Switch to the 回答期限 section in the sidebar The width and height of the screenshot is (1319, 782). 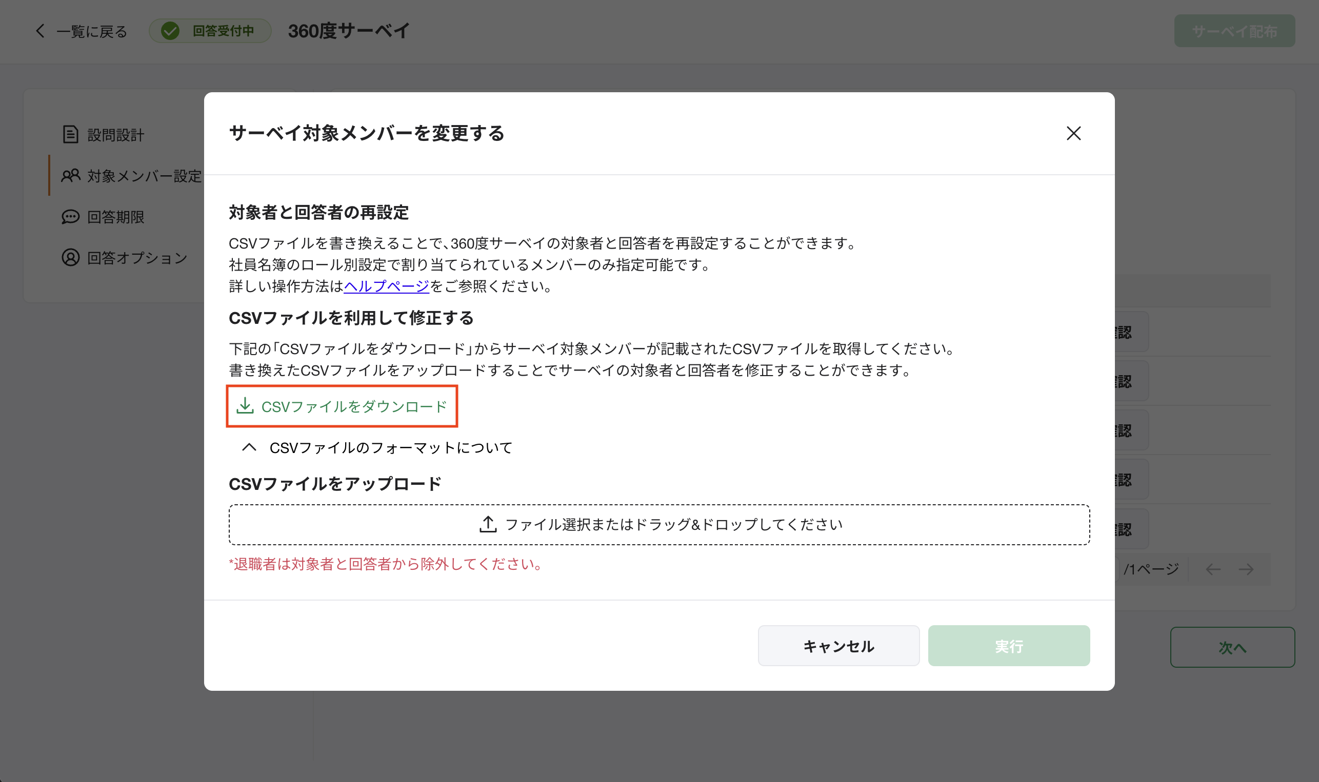pos(115,217)
